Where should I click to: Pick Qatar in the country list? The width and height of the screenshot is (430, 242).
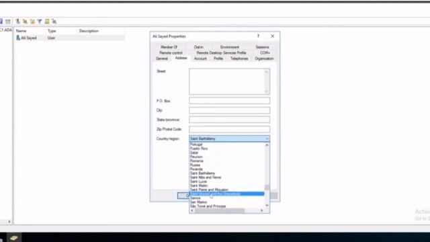click(194, 153)
